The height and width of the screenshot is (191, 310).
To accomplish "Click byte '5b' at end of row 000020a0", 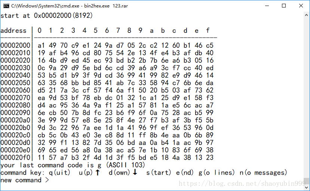I will [210, 120].
